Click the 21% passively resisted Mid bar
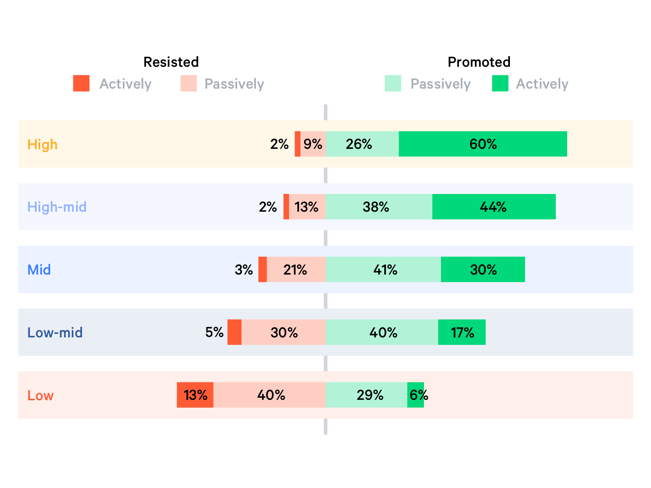The height and width of the screenshot is (488, 651). [296, 270]
